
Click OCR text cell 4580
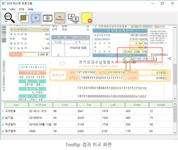point(41,131)
